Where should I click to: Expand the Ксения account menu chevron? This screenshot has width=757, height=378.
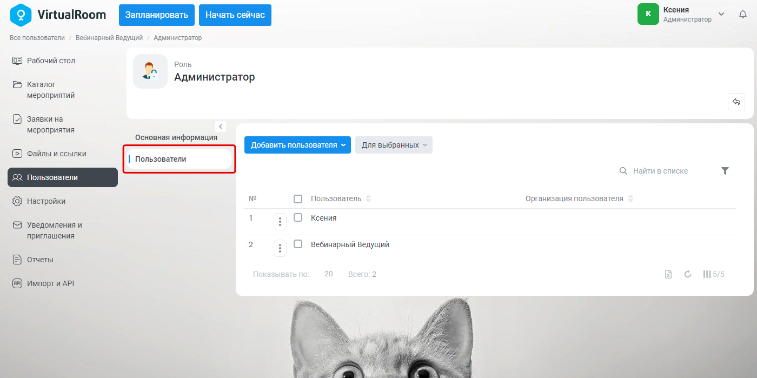[x=721, y=14]
